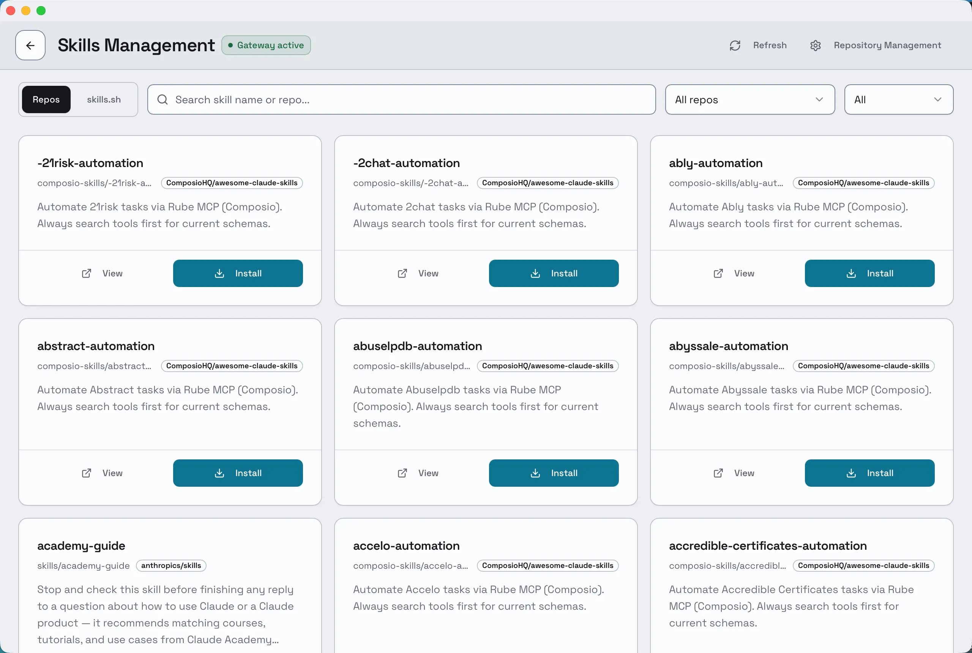The height and width of the screenshot is (653, 972).
Task: Click the Refresh circular arrows icon
Action: (735, 46)
